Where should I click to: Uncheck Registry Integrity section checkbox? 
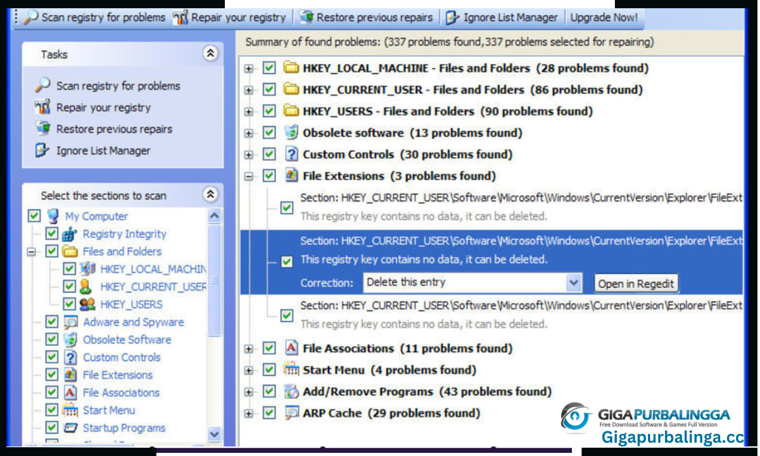point(52,234)
